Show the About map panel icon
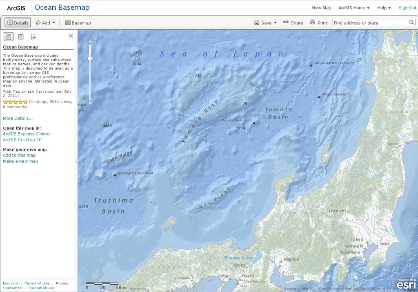The image size is (418, 292). tap(9, 37)
